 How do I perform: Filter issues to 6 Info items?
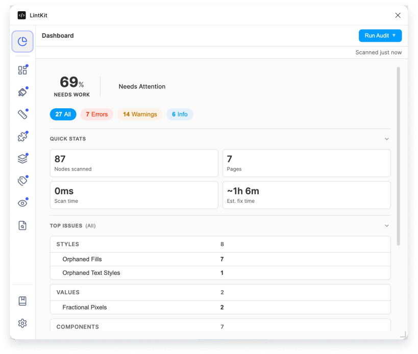click(x=179, y=114)
